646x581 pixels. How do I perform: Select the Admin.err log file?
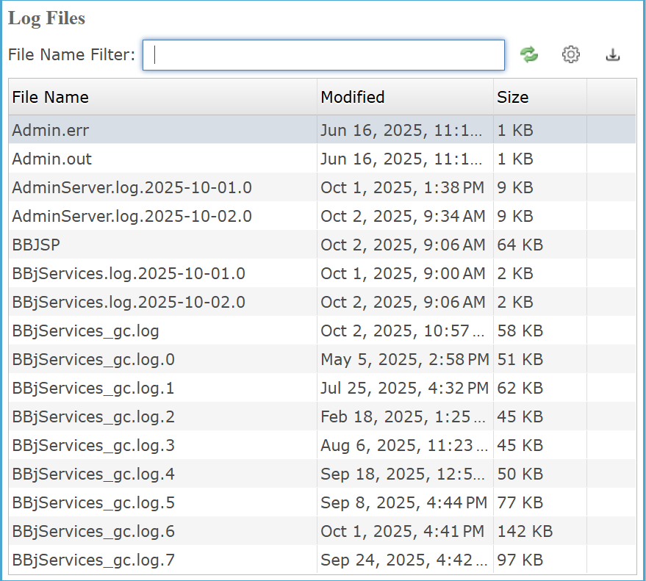(x=51, y=130)
